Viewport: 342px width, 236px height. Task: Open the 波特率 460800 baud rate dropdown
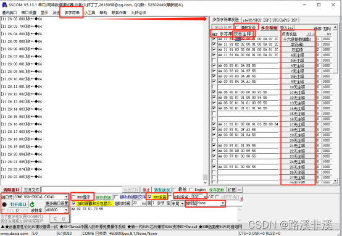click(66, 210)
